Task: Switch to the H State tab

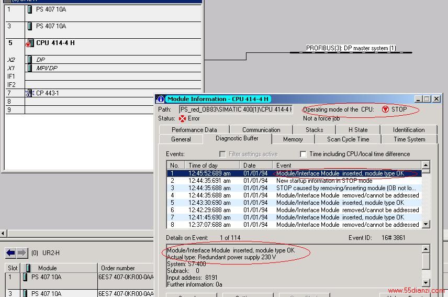Action: [358, 130]
